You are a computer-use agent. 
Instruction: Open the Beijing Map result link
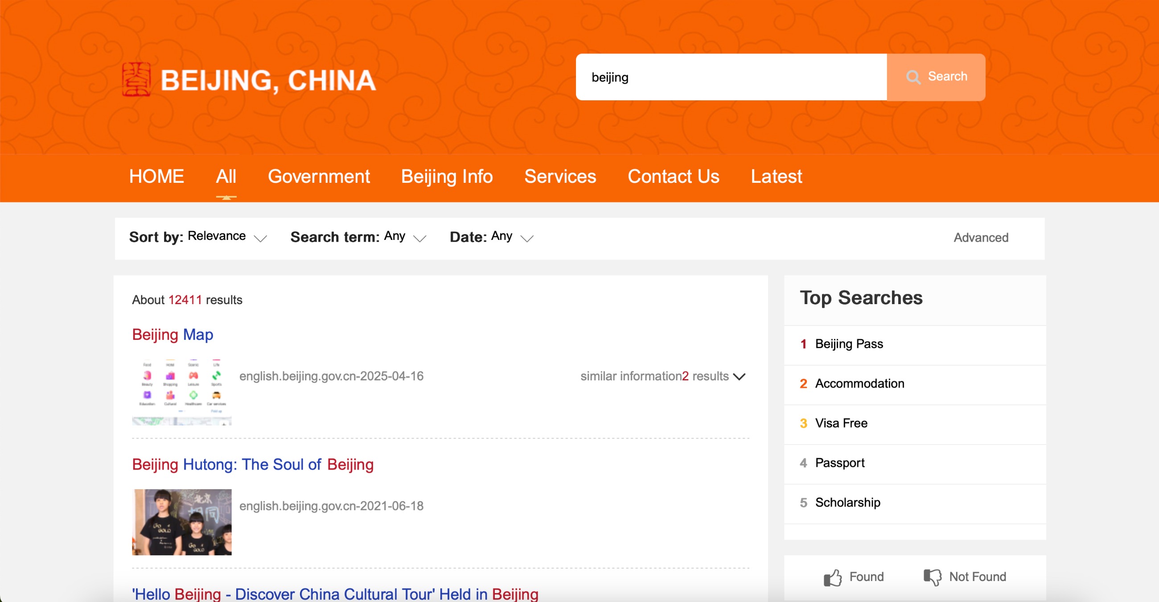(173, 335)
